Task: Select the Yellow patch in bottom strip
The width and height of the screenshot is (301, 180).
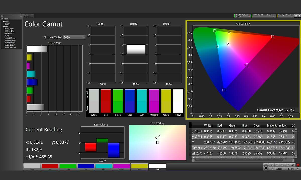Action: pyautogui.click(x=140, y=167)
